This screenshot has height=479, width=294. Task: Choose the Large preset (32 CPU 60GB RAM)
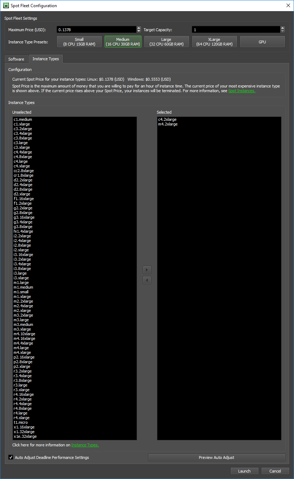pos(166,42)
